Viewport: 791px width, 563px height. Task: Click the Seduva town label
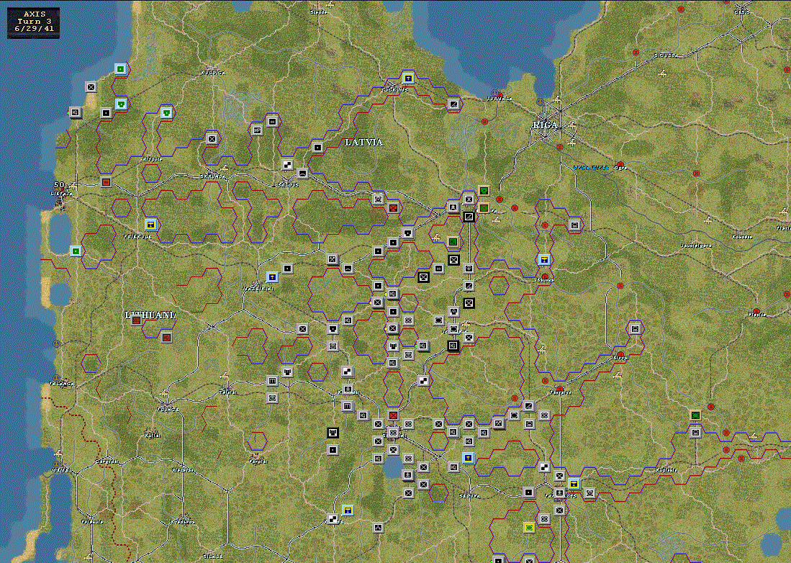point(469,496)
